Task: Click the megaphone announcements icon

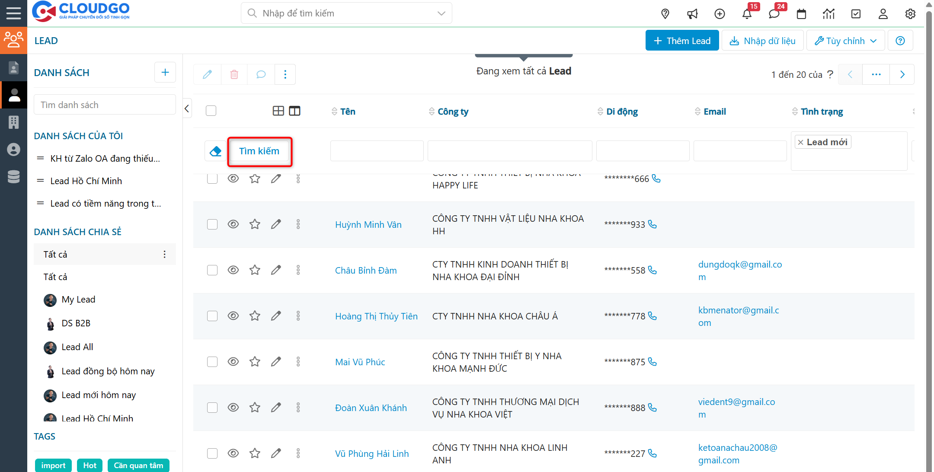Action: point(692,14)
